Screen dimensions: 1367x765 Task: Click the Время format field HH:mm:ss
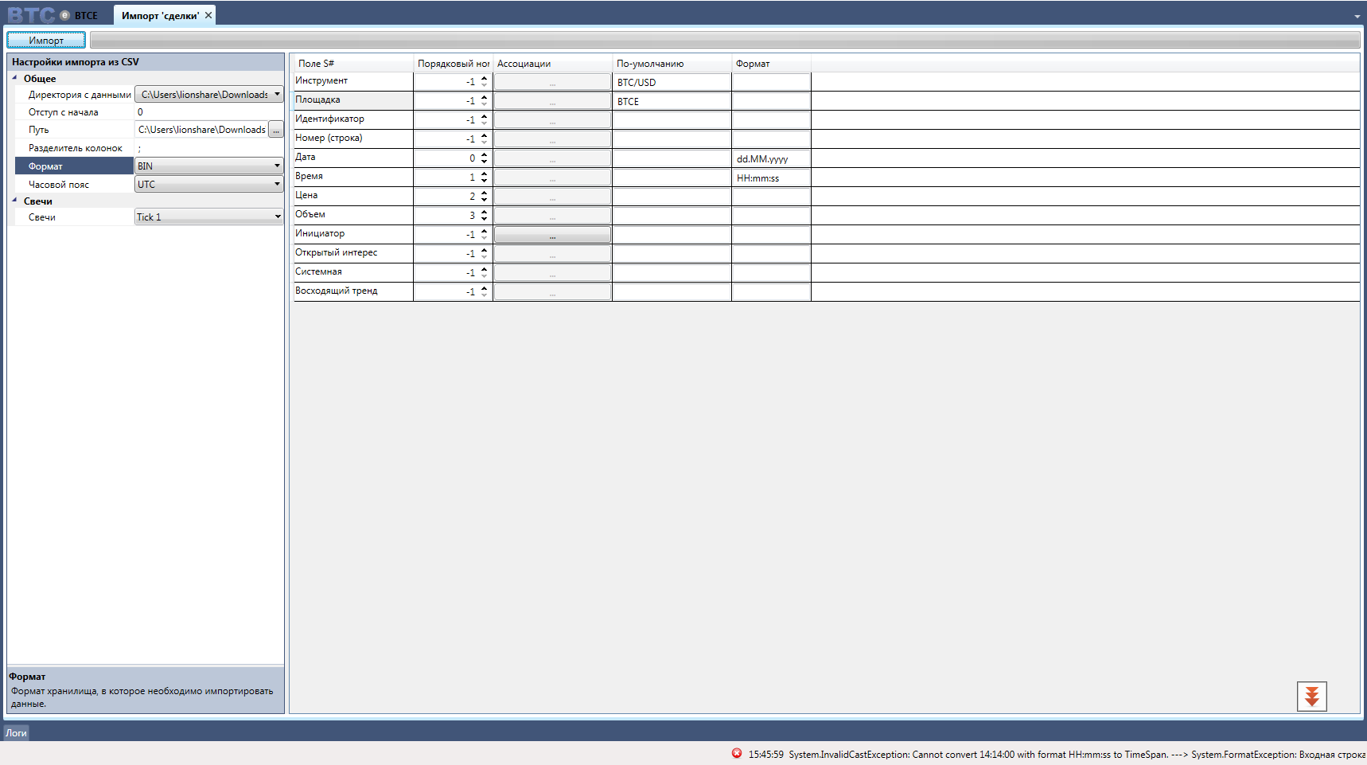770,178
